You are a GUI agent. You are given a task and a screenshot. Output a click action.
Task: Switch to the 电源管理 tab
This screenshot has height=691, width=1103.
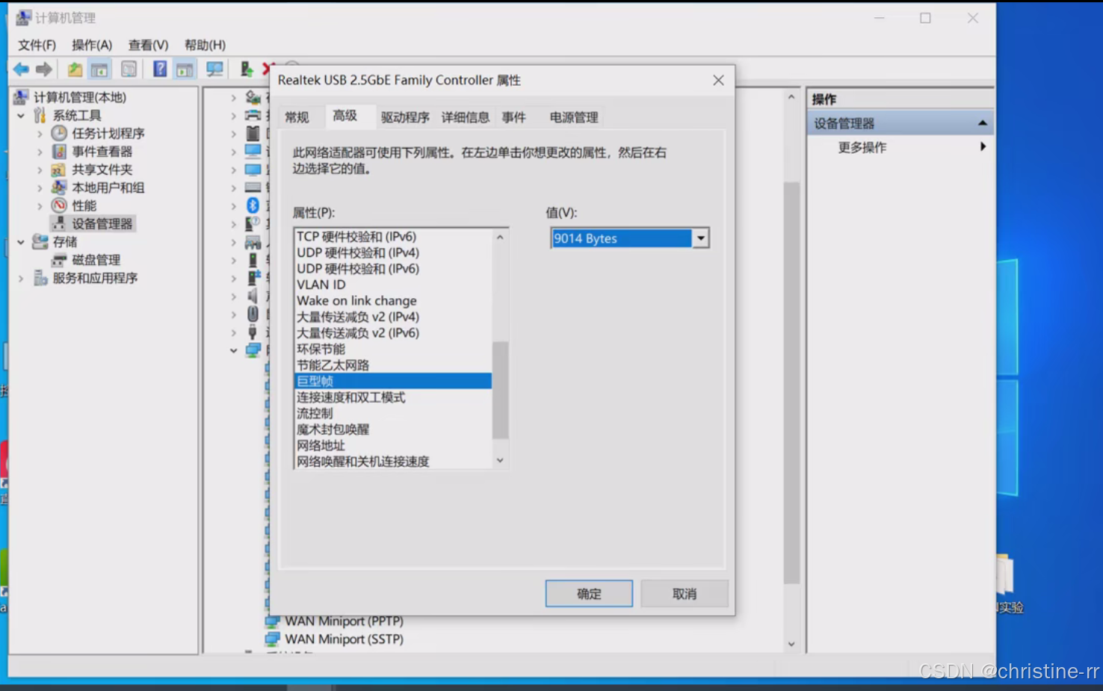pos(574,117)
